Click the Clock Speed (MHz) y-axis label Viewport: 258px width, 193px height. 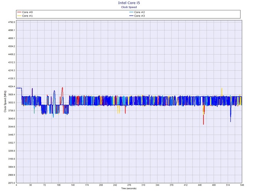coord(5,101)
